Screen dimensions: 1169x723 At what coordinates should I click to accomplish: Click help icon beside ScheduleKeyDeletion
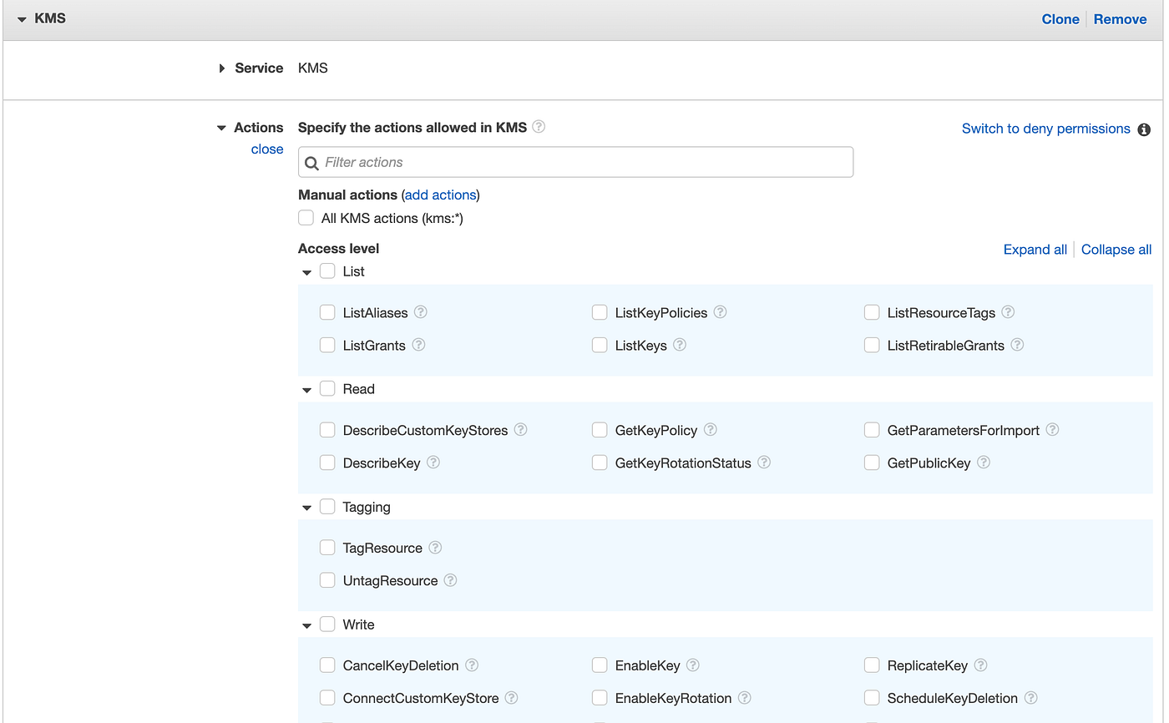(x=1031, y=698)
